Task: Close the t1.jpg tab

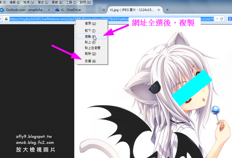Action: (x=159, y=10)
